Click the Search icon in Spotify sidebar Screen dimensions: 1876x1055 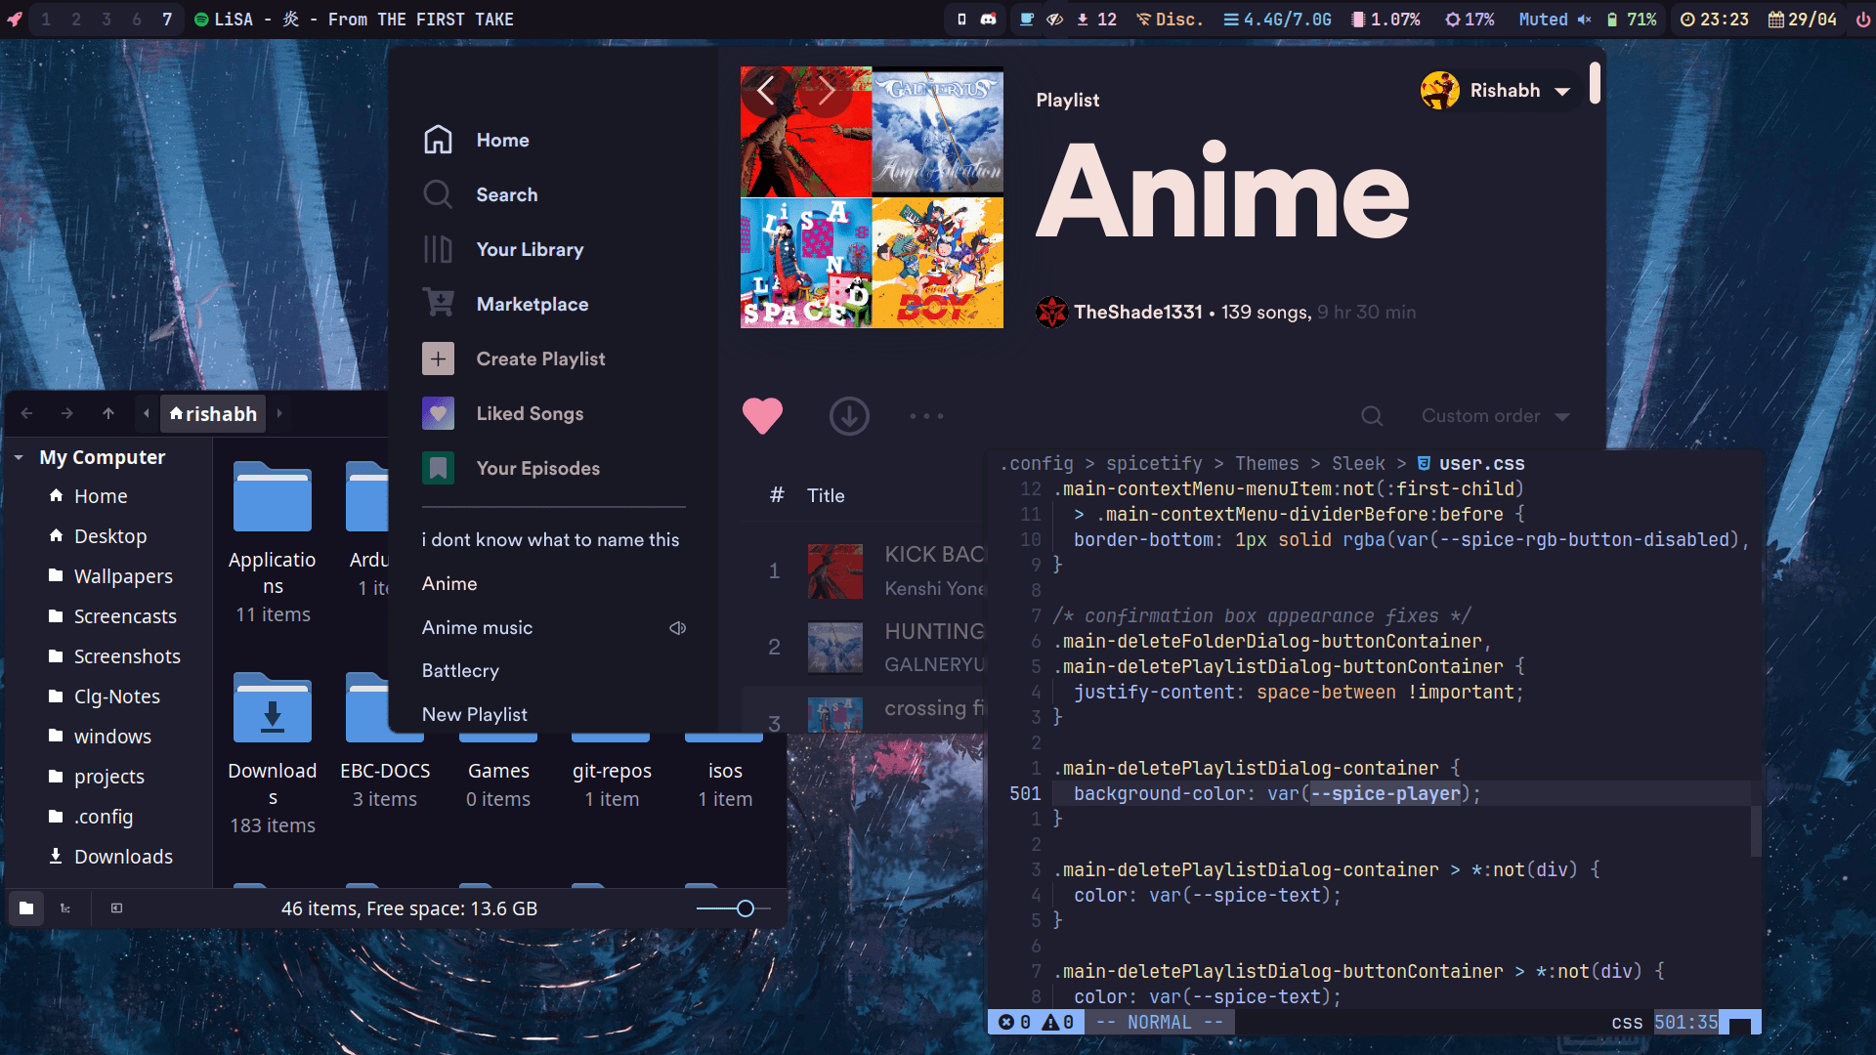pyautogui.click(x=440, y=193)
